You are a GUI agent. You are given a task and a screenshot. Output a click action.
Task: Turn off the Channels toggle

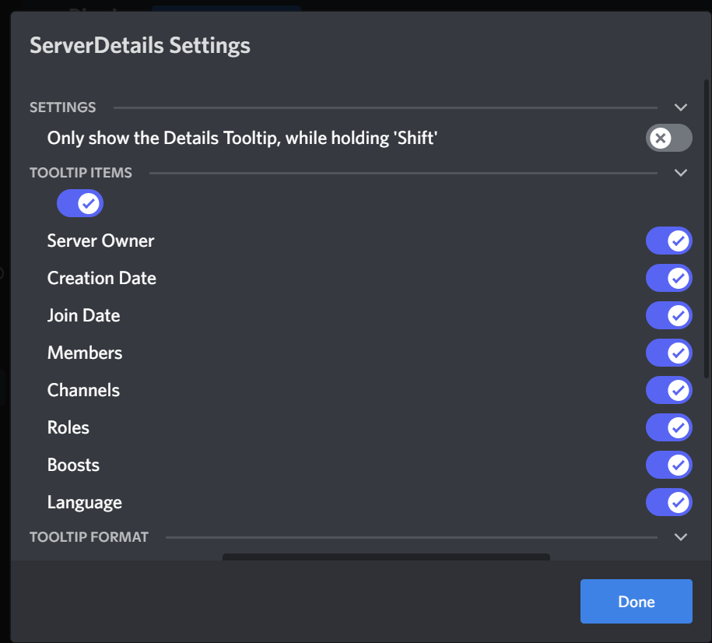pyautogui.click(x=668, y=390)
